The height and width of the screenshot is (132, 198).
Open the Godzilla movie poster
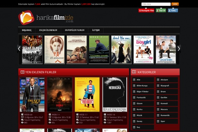(60, 94)
